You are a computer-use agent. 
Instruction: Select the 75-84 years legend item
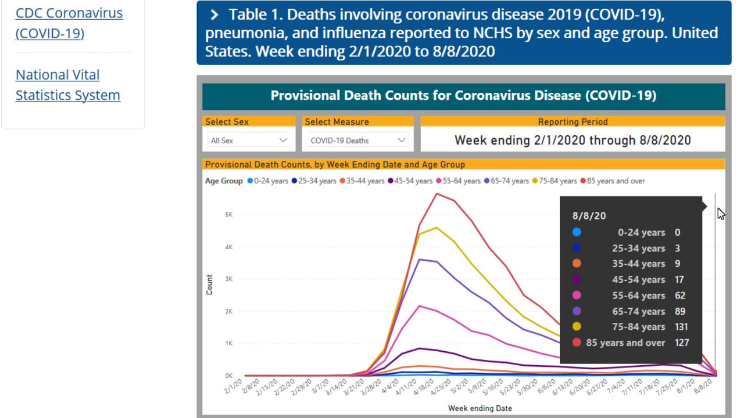tap(535, 181)
